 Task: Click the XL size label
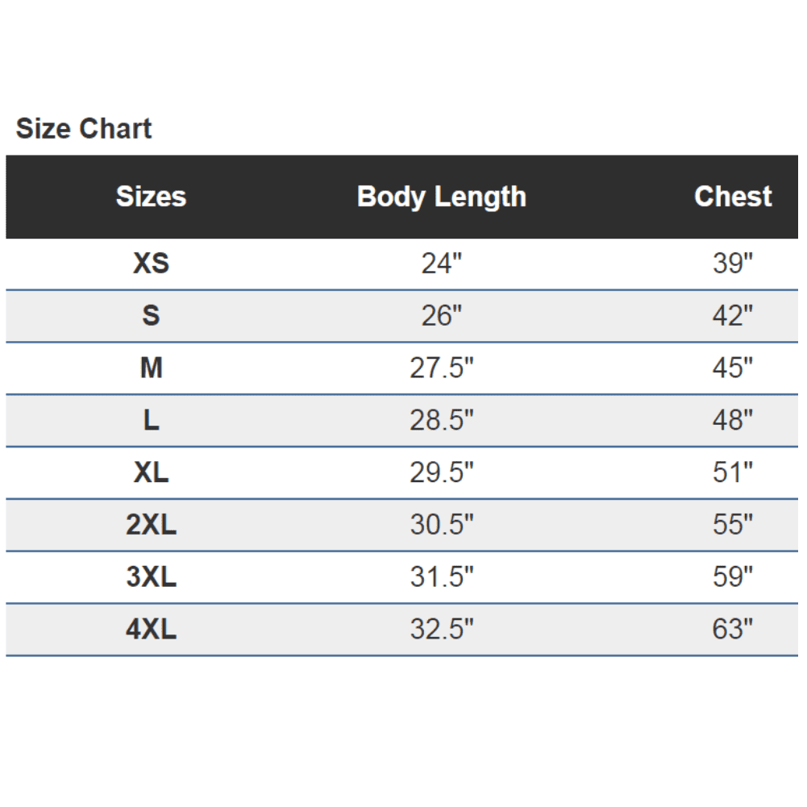(151, 472)
